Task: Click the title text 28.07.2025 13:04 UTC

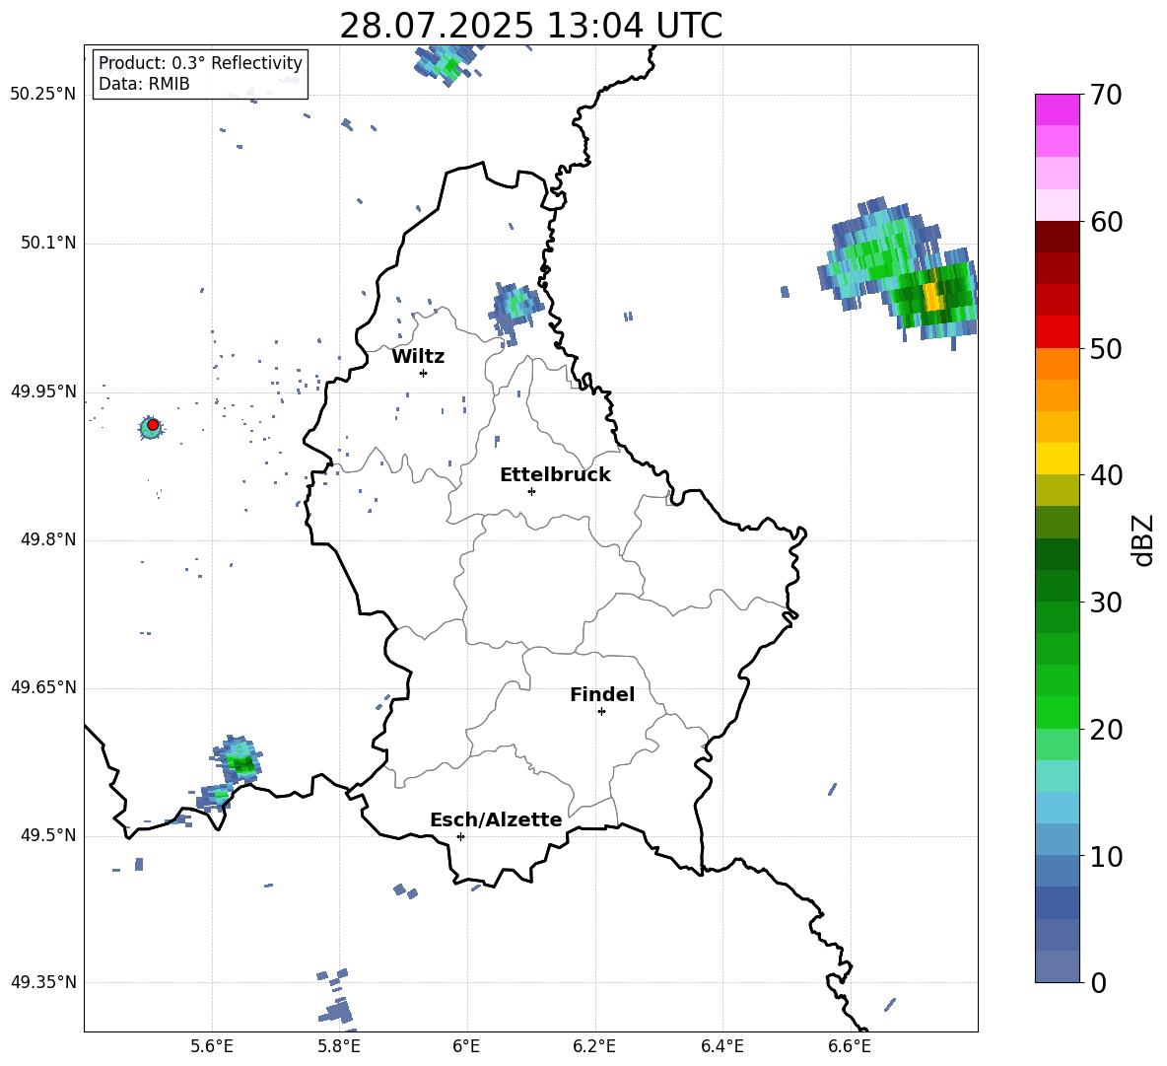Action: [530, 26]
